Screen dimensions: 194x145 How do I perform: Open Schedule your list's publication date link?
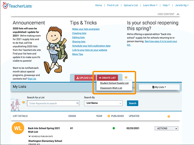pos(91,46)
